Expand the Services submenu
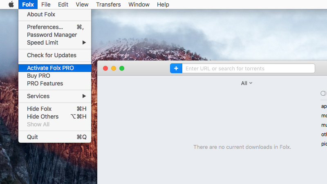Screen dimensions: 327x184 pos(55,96)
